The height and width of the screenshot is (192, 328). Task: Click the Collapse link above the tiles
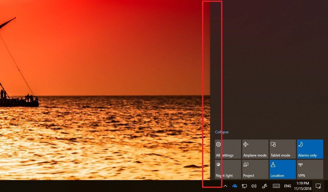tap(222, 132)
